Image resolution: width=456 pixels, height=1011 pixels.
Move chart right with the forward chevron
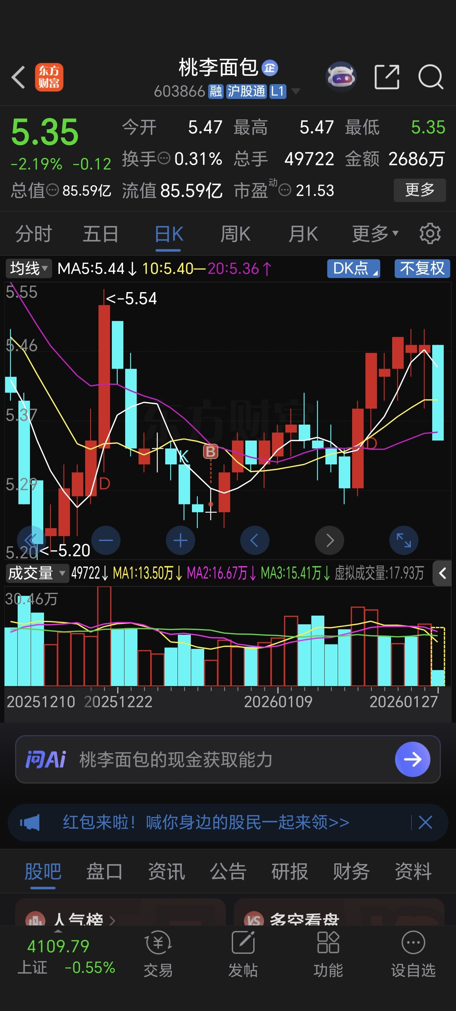329,541
